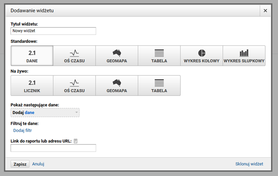Pick the real-time Licznik counter widget
Screen dimensions: 278x176
[32, 86]
